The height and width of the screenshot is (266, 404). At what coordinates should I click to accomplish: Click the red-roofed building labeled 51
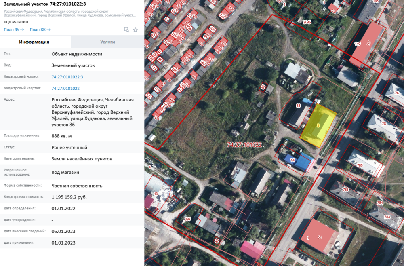320,237
